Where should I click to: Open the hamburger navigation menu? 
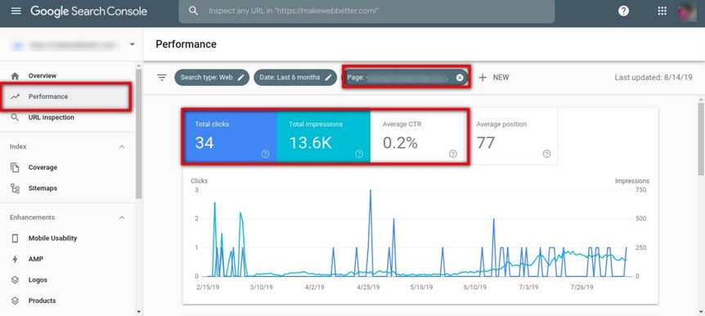16,11
